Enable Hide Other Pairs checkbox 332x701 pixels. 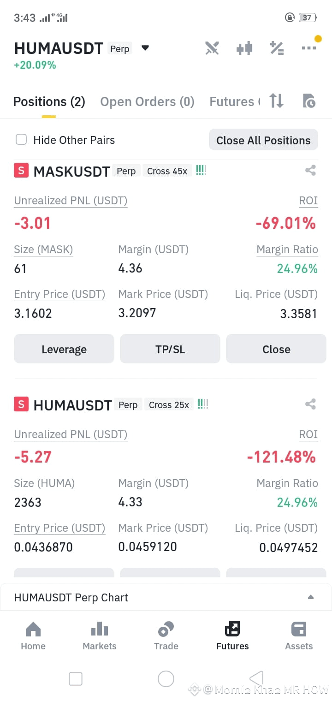coord(21,140)
